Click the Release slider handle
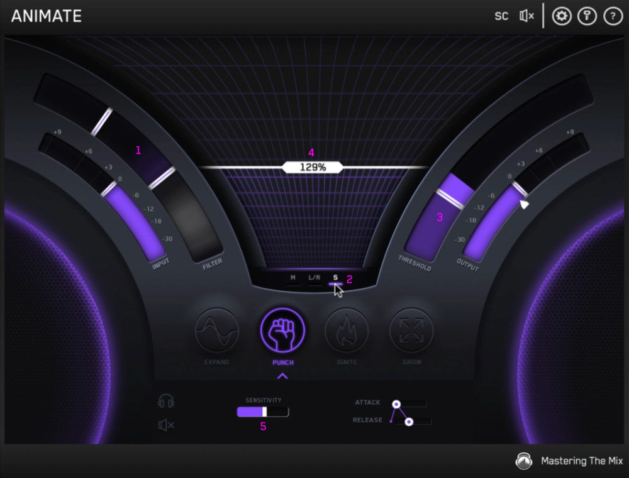Image resolution: width=629 pixels, height=478 pixels. coord(409,421)
